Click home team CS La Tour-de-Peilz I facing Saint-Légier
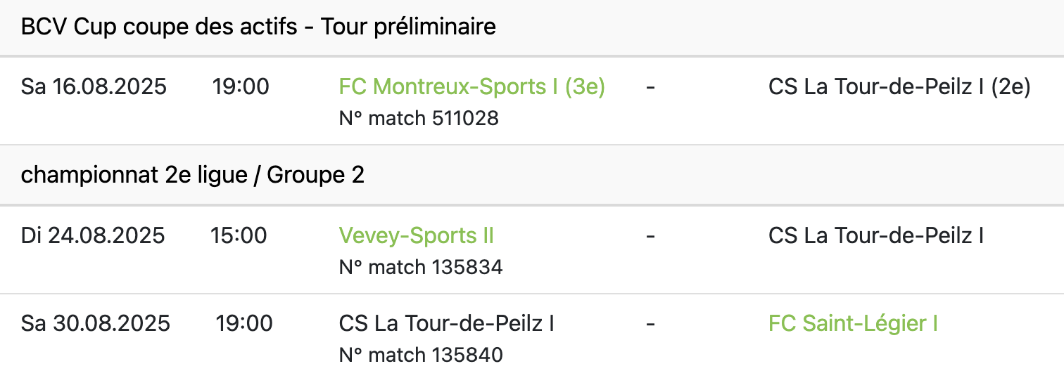Image resolution: width=1064 pixels, height=378 pixels. 446,324
